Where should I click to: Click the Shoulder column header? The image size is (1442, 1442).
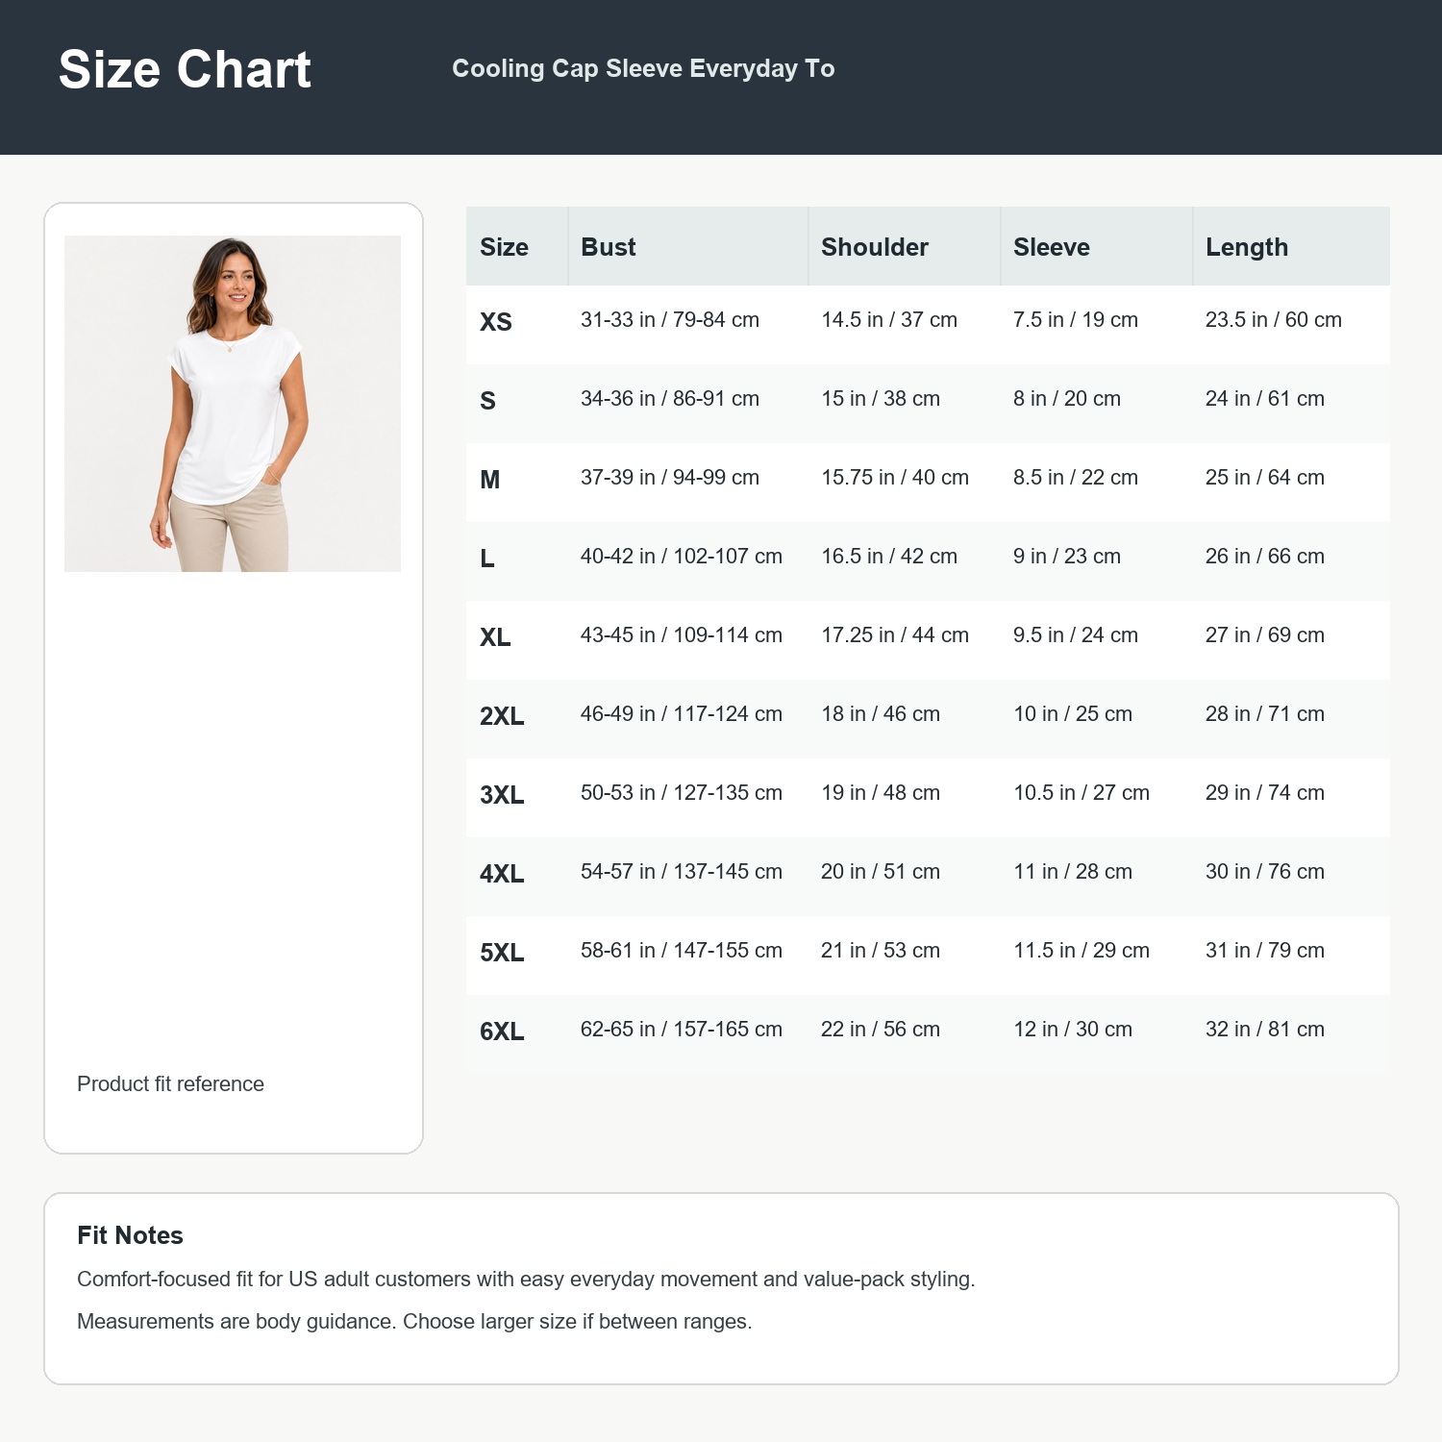coord(875,247)
